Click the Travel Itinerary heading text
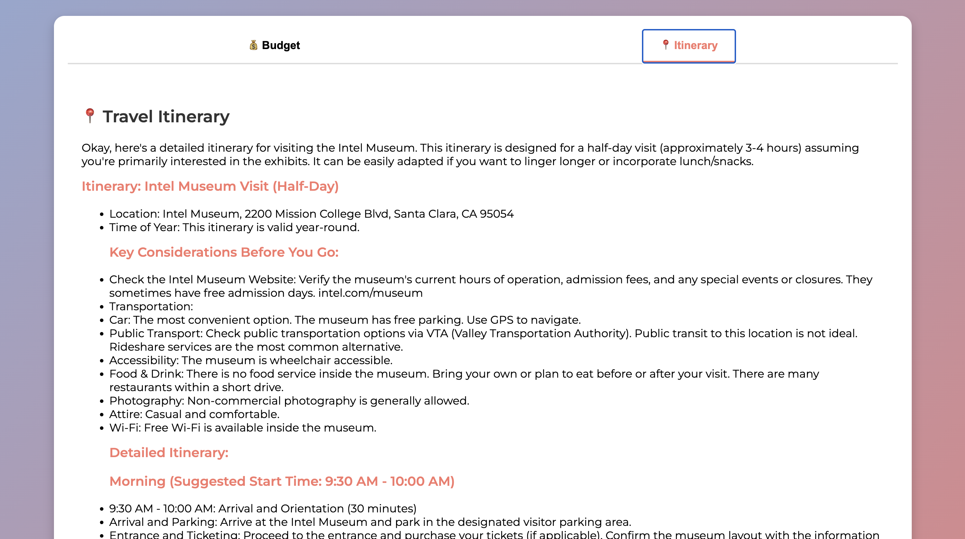The height and width of the screenshot is (539, 965). pos(166,116)
